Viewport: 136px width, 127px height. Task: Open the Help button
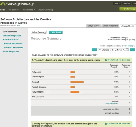[x=134, y=3]
